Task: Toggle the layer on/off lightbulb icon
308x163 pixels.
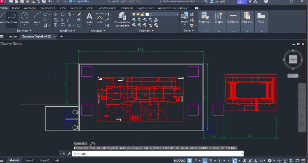Action: coord(134,14)
